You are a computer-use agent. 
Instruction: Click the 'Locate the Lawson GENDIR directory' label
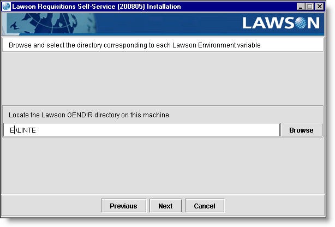90,115
